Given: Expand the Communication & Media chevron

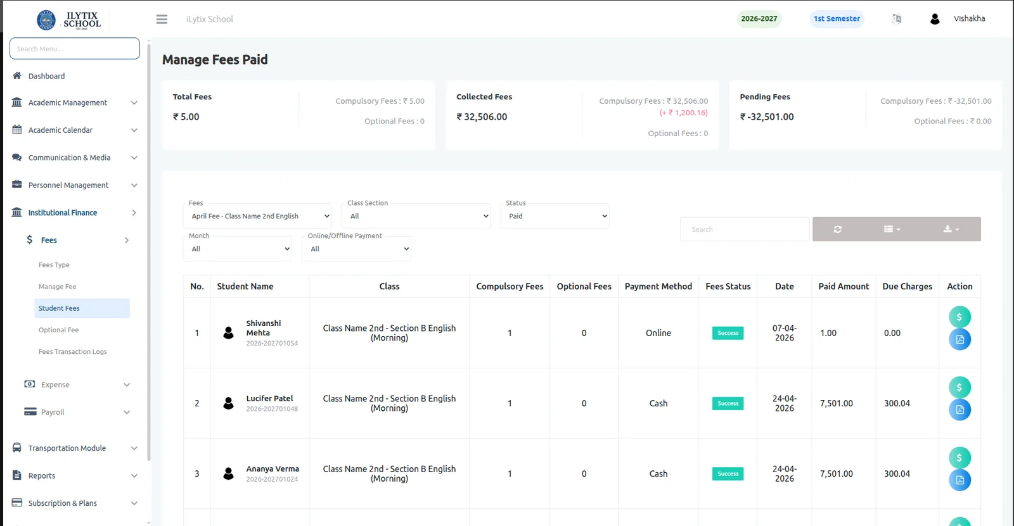Looking at the screenshot, I should (x=134, y=158).
